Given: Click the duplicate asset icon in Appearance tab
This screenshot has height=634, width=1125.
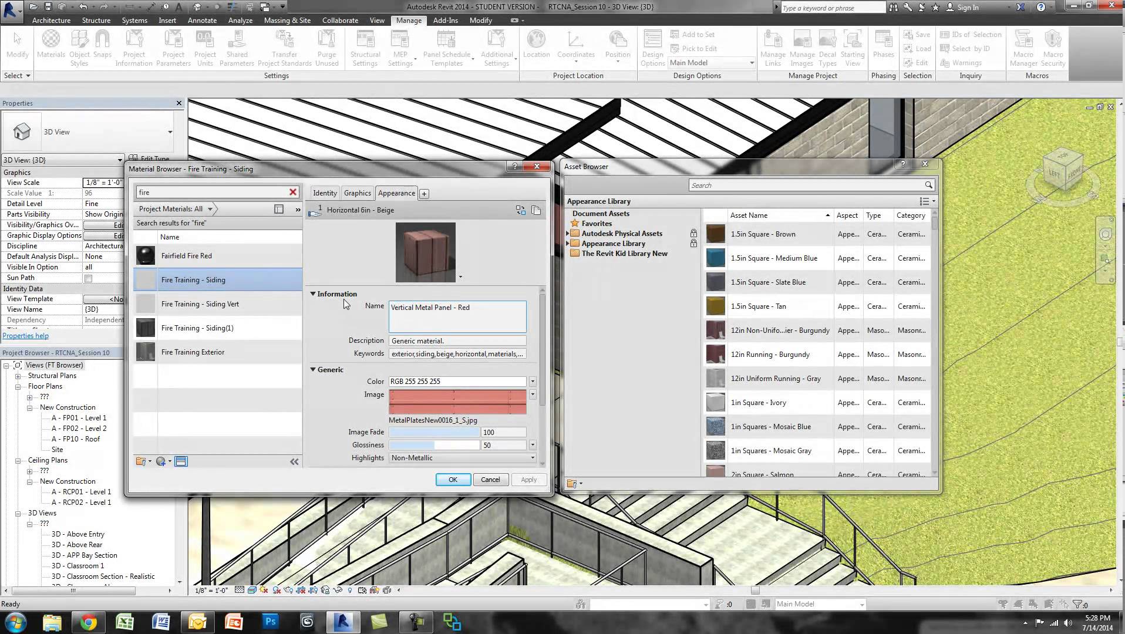Looking at the screenshot, I should (x=536, y=210).
